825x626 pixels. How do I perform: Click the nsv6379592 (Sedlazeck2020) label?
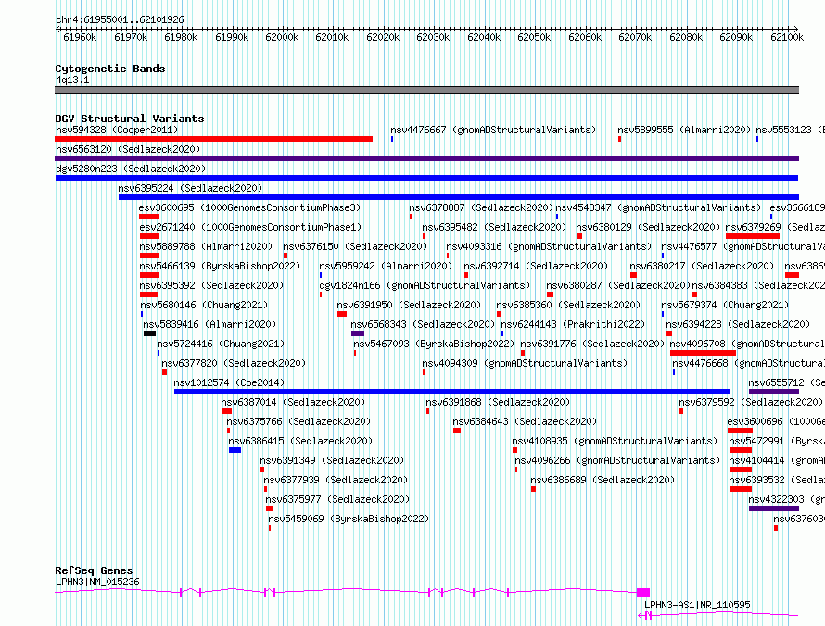751,402
